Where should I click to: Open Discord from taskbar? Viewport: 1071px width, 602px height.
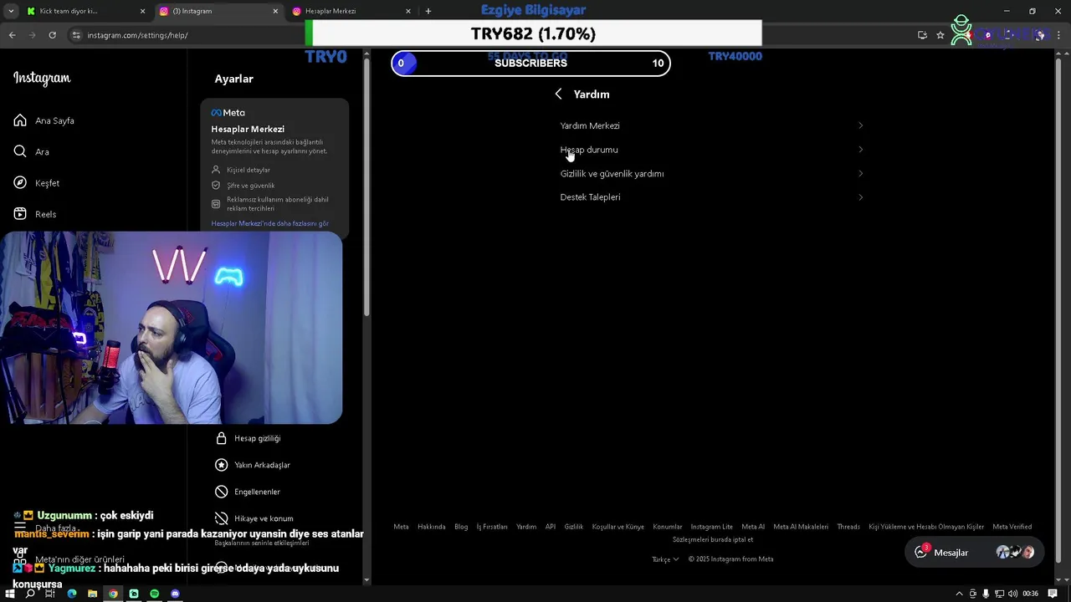click(175, 594)
